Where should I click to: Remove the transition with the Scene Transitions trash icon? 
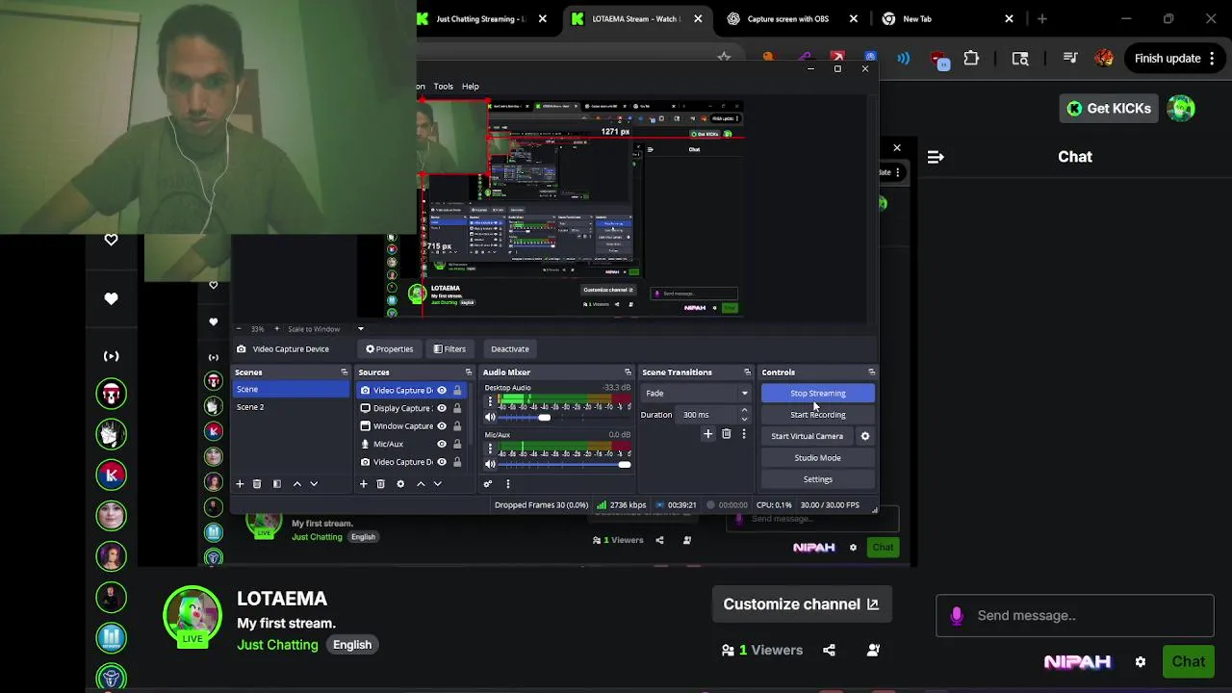(x=727, y=435)
